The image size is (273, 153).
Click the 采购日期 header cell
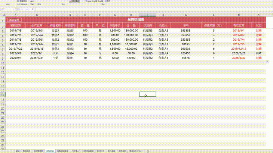(15, 25)
